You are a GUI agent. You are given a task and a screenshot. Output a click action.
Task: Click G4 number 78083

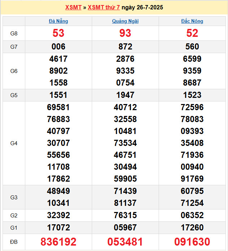point(192,119)
